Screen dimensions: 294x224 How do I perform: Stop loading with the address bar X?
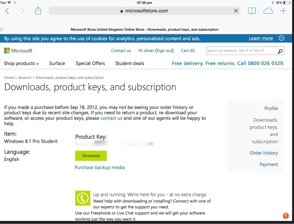tap(236, 11)
